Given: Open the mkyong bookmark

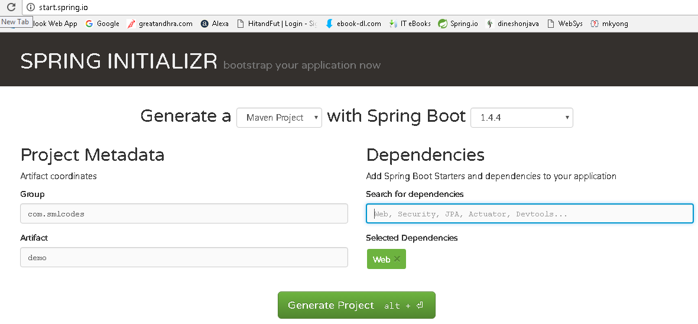Looking at the screenshot, I should click(x=609, y=24).
